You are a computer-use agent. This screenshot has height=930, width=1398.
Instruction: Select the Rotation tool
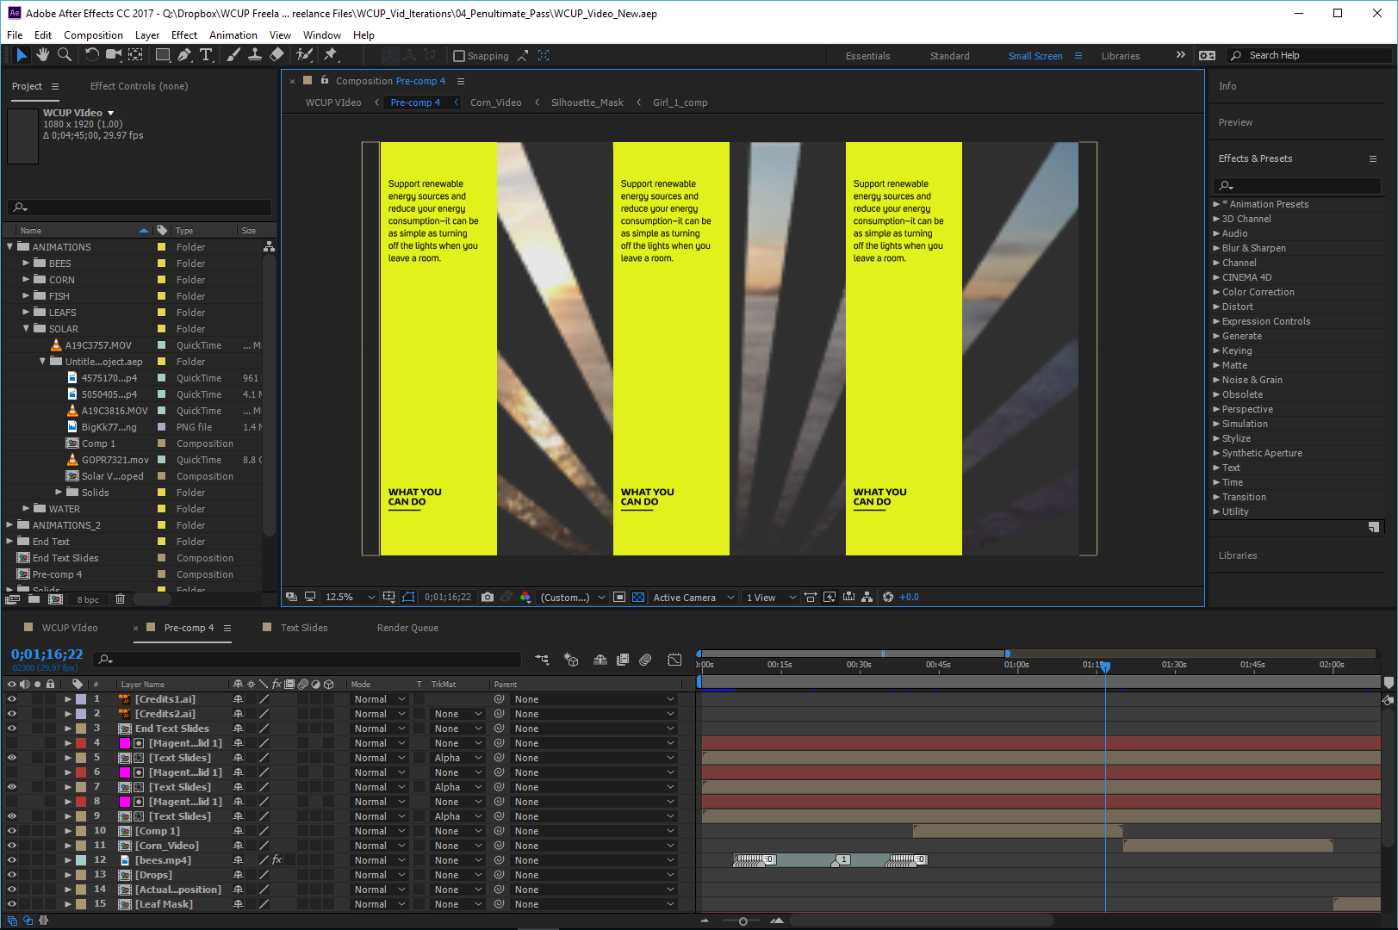[x=91, y=55]
